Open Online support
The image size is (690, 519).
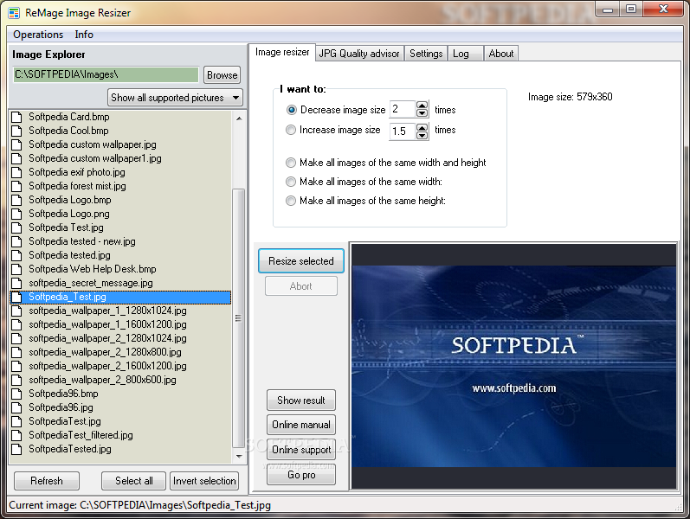pos(301,450)
